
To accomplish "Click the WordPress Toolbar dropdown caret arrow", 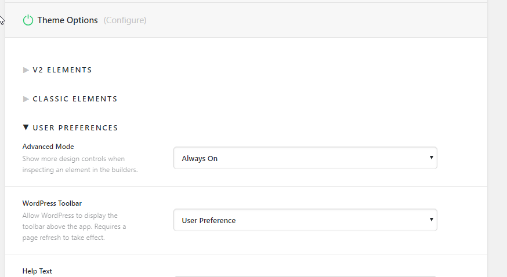I will (432, 220).
